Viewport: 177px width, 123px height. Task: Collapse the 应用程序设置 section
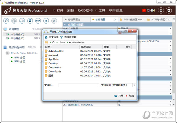coord(65,24)
